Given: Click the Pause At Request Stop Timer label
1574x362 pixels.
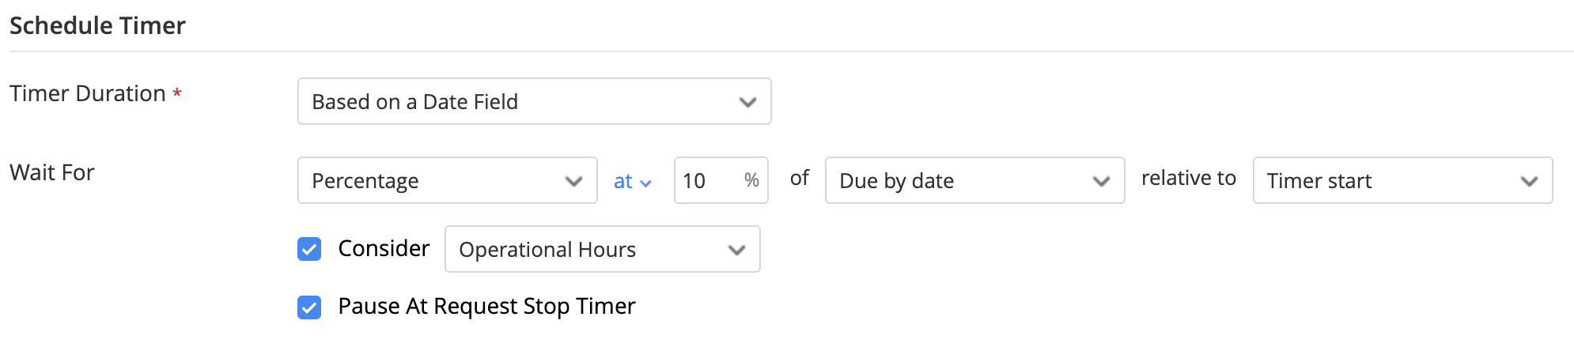Looking at the screenshot, I should click(486, 307).
